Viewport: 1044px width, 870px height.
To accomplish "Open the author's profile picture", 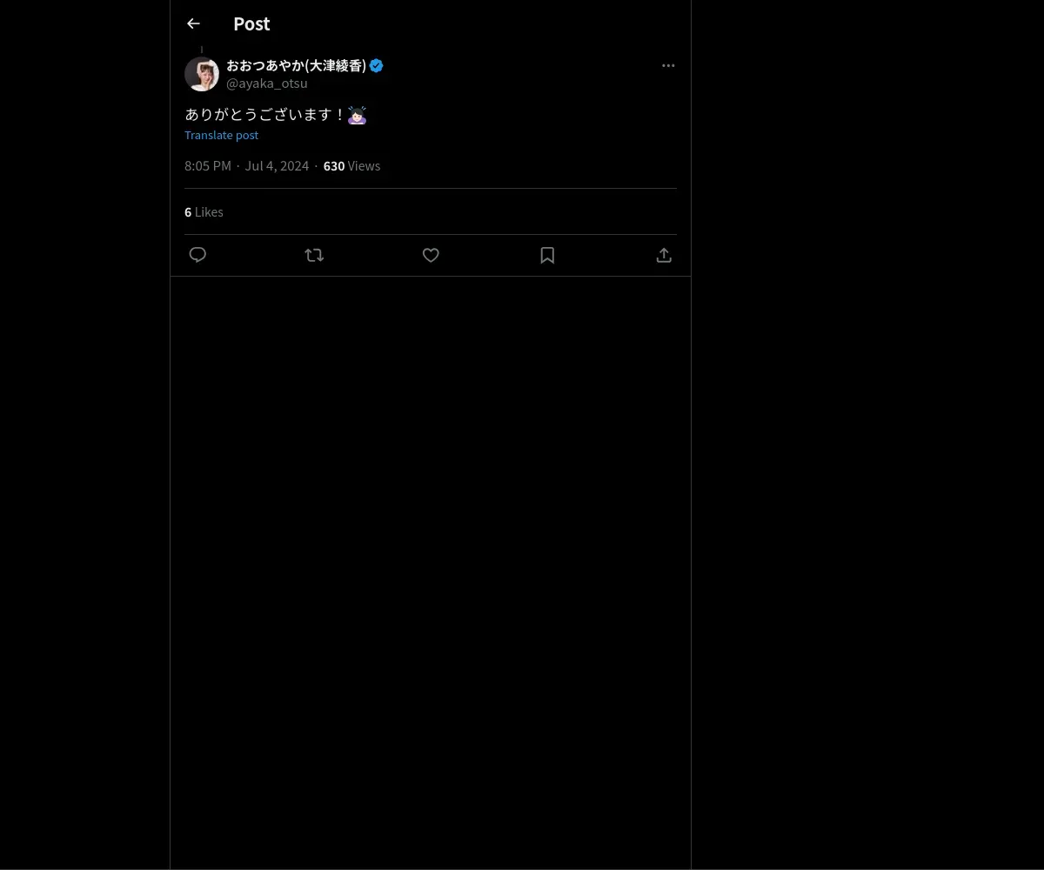I will point(202,74).
